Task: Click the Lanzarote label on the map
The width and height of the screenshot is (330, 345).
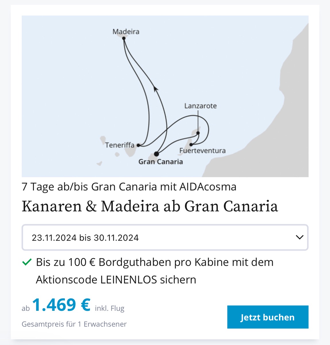Action: coord(200,106)
